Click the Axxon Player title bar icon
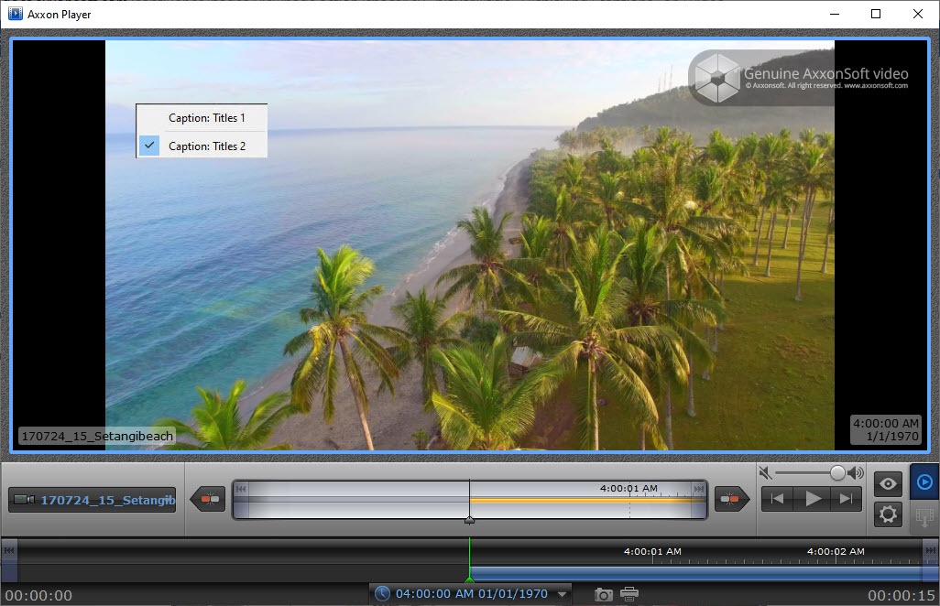This screenshot has height=606, width=940. 15,14
